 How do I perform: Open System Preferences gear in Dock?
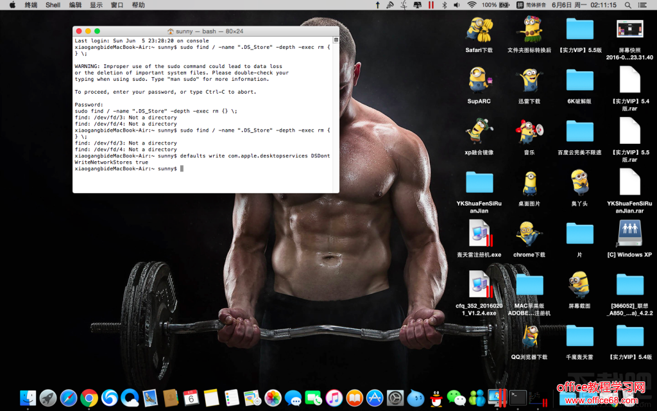point(395,398)
